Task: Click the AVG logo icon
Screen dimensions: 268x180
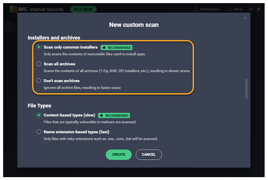Action: pyautogui.click(x=13, y=9)
